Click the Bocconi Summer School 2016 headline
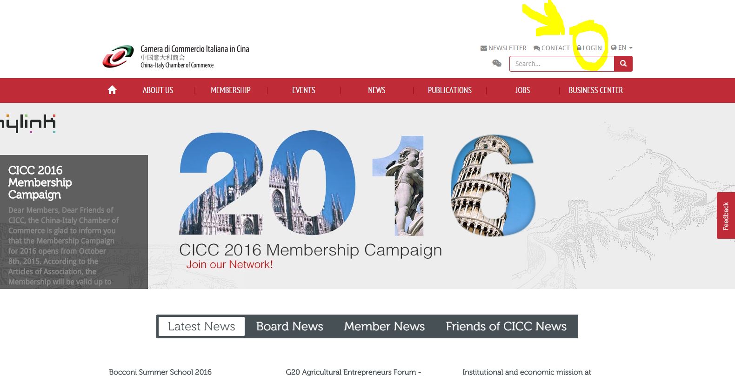This screenshot has width=735, height=376. 160,372
